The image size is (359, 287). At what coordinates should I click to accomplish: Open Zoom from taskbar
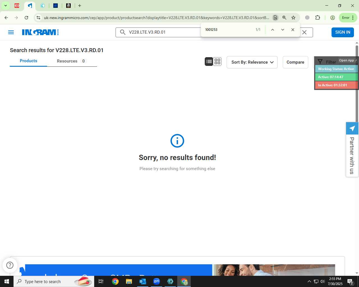[x=156, y=281]
